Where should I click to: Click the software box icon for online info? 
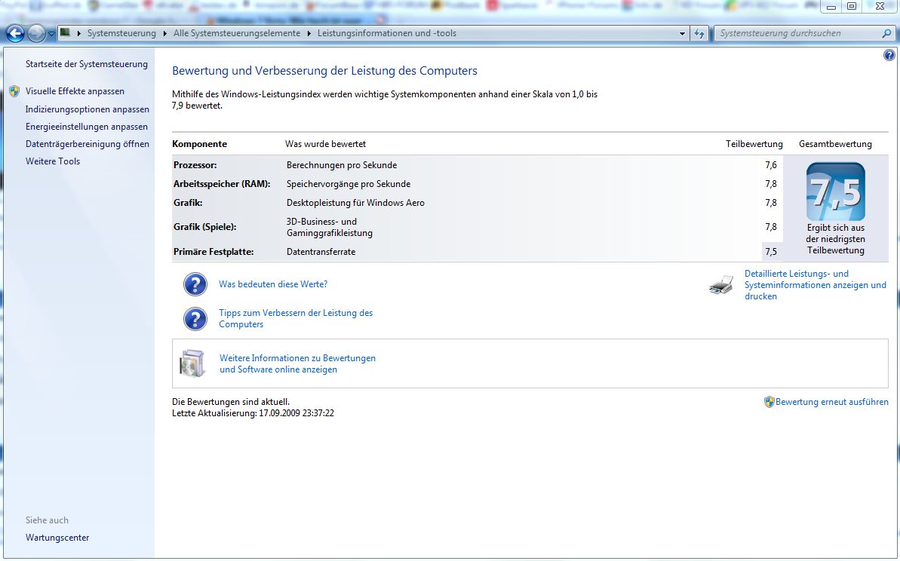(192, 363)
